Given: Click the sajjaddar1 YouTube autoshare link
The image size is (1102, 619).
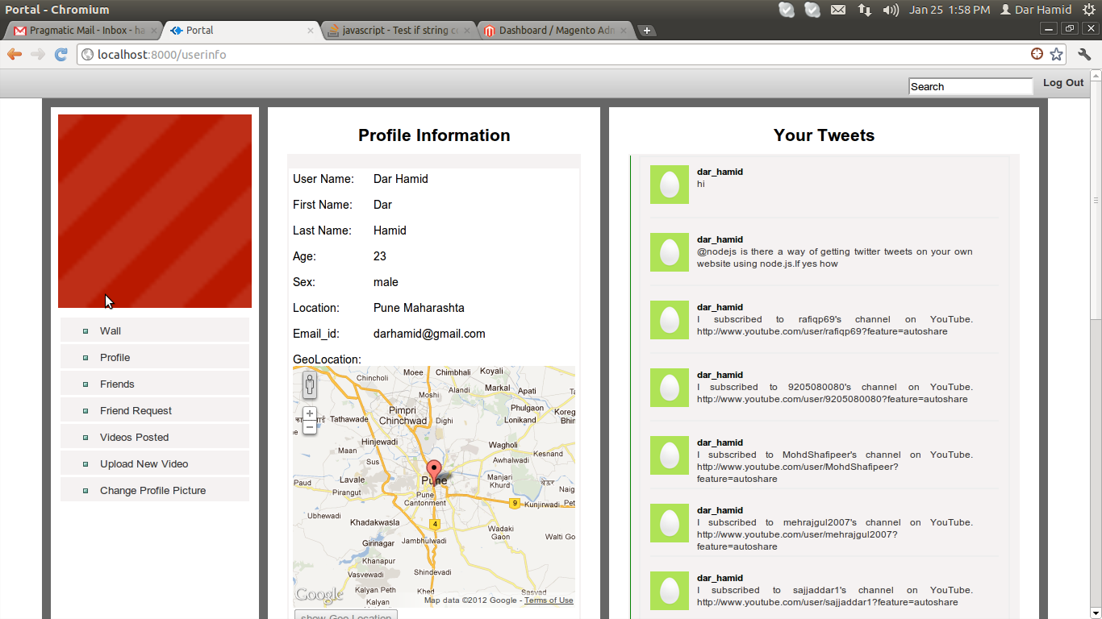Looking at the screenshot, I should click(x=828, y=602).
